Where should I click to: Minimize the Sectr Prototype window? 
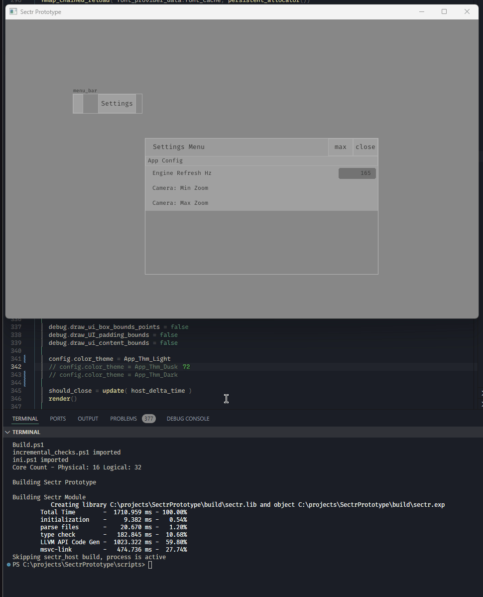click(x=421, y=11)
